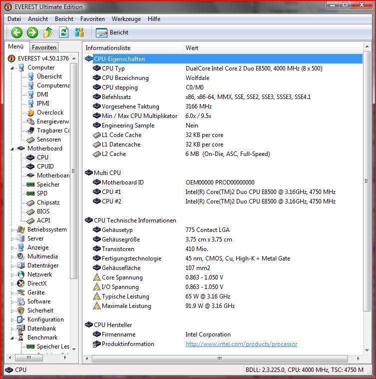
Task: Click right pane scroll-up arrow
Action: click(x=367, y=46)
